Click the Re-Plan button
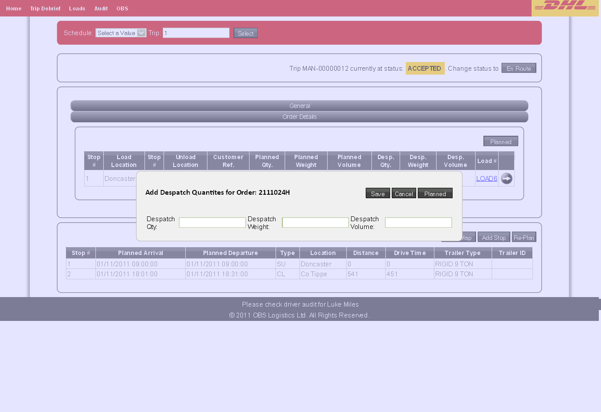This screenshot has height=412, width=601. click(x=524, y=237)
